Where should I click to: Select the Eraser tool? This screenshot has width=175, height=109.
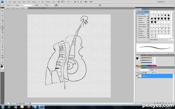point(2,35)
